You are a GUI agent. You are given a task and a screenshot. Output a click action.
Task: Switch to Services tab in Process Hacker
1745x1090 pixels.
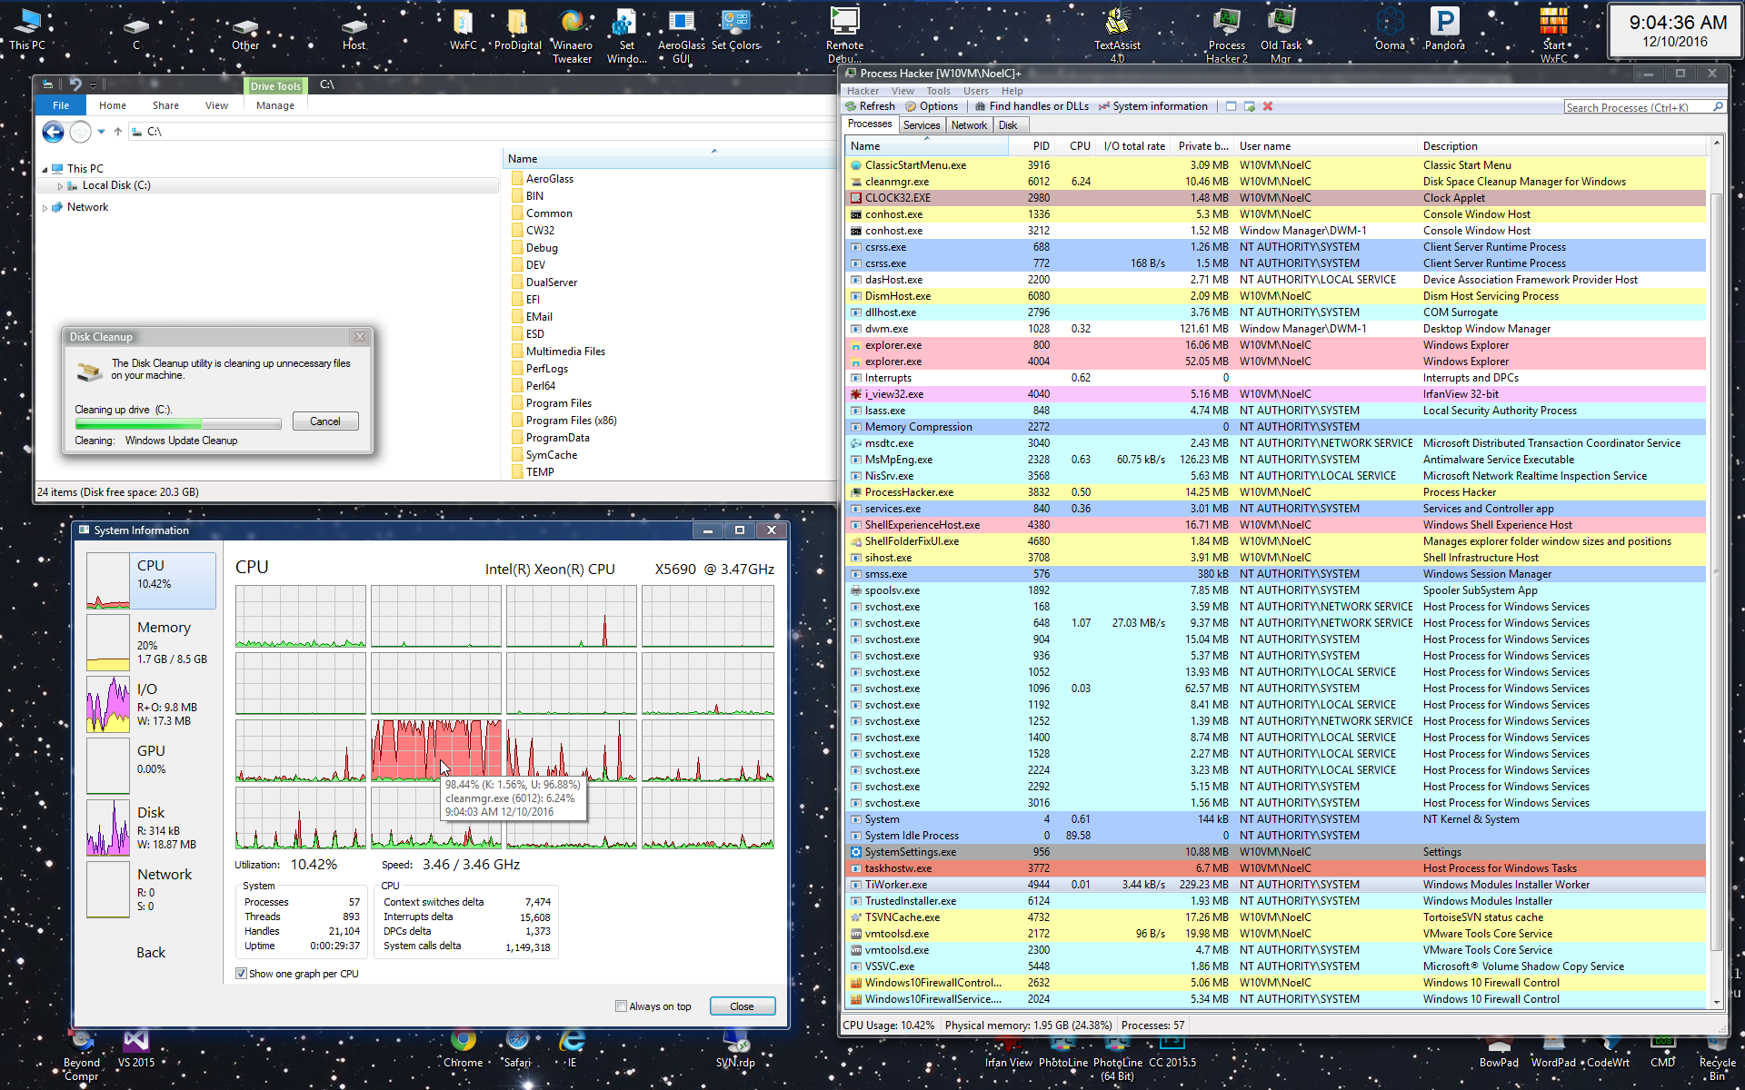point(922,125)
